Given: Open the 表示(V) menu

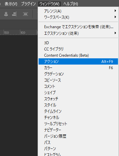Looking at the screenshot, I should 11,4.
